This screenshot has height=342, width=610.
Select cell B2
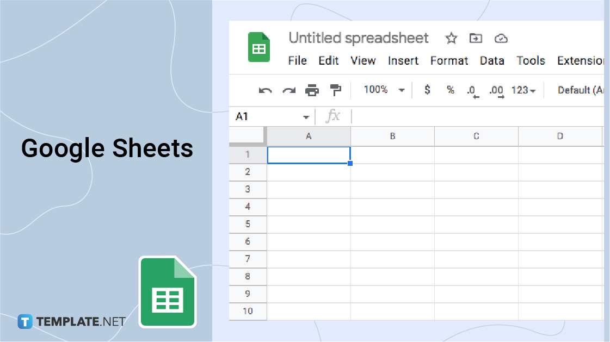(392, 172)
